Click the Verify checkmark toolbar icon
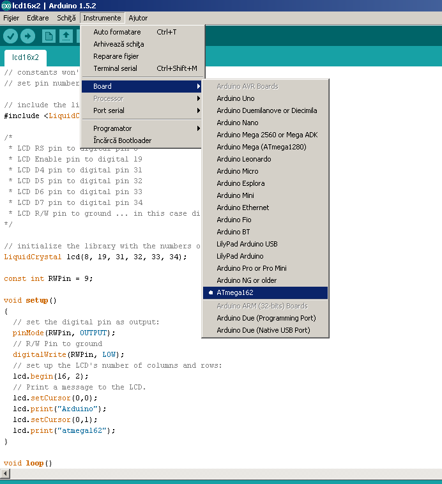 click(10, 36)
